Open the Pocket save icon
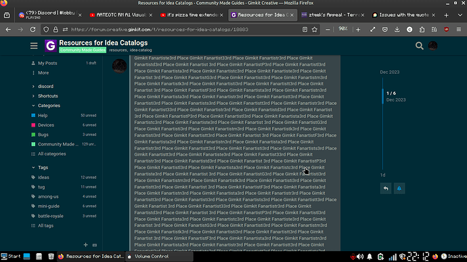 [385, 30]
